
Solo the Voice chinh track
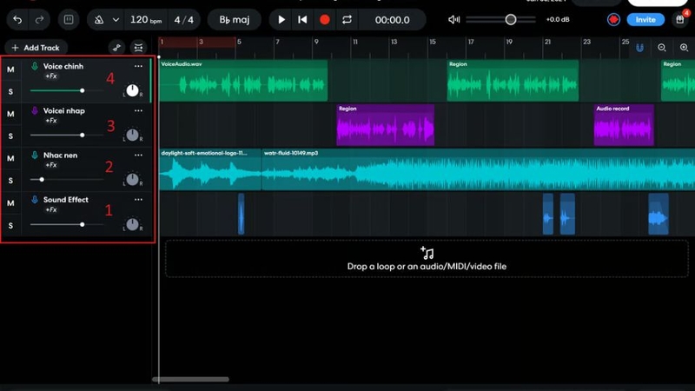pos(10,92)
